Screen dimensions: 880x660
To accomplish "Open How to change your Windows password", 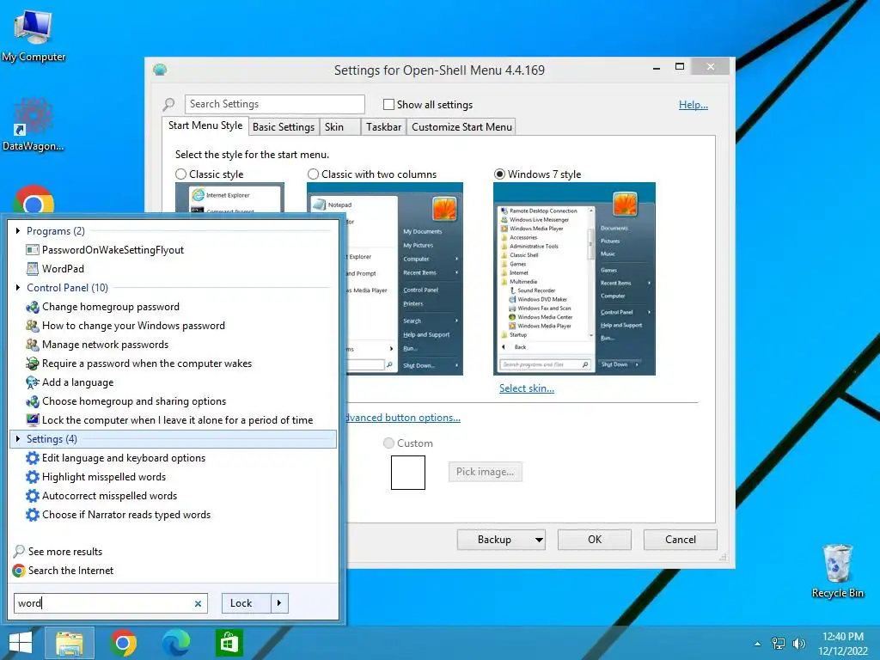I will [x=133, y=326].
